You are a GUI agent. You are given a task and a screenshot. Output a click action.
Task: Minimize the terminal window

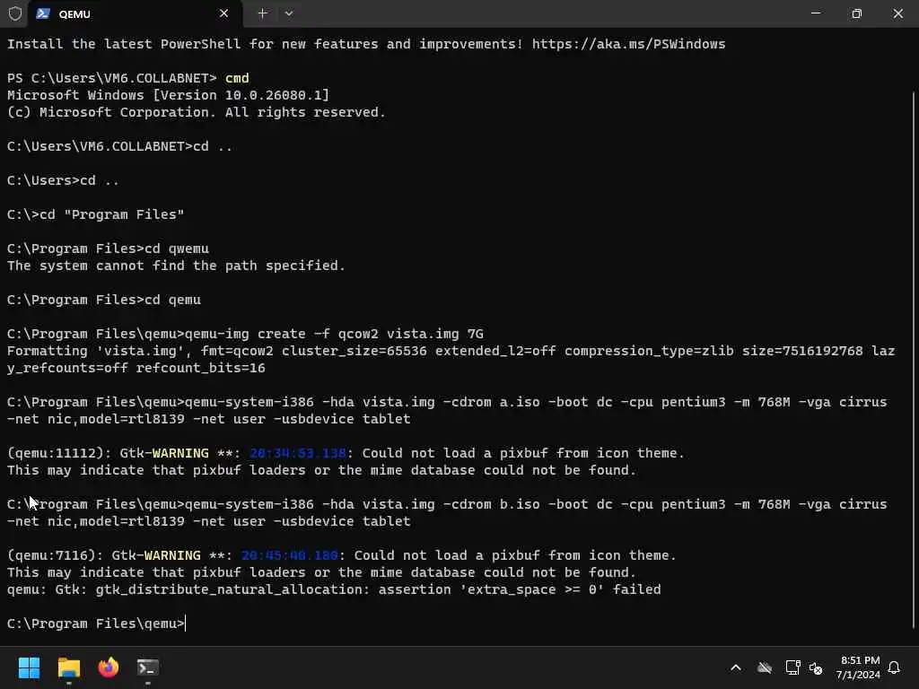tap(815, 13)
